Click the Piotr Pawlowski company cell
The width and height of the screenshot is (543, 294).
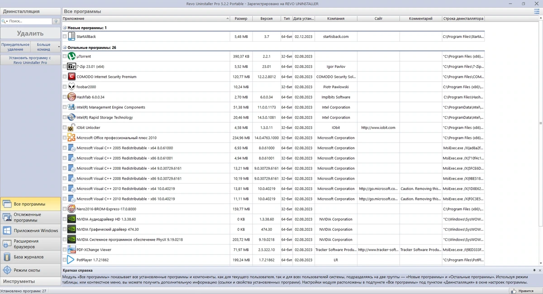point(336,87)
